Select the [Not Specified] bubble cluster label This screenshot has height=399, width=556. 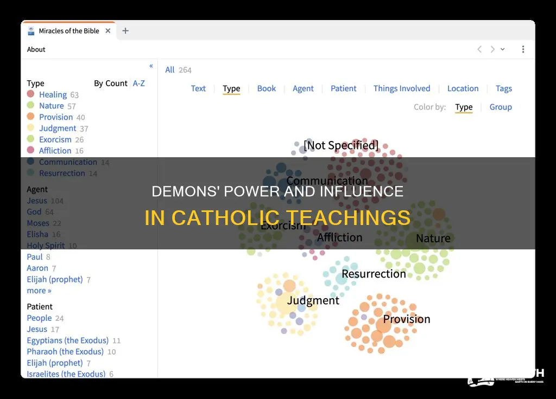[x=341, y=145]
